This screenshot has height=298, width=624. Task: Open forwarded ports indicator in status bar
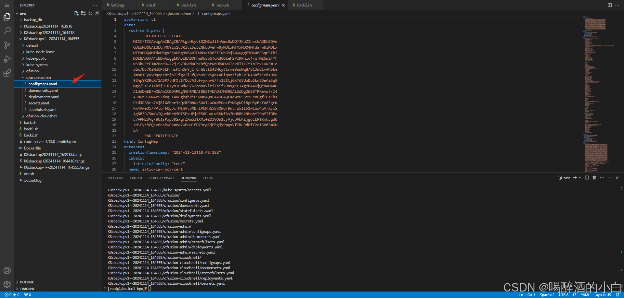28,295
